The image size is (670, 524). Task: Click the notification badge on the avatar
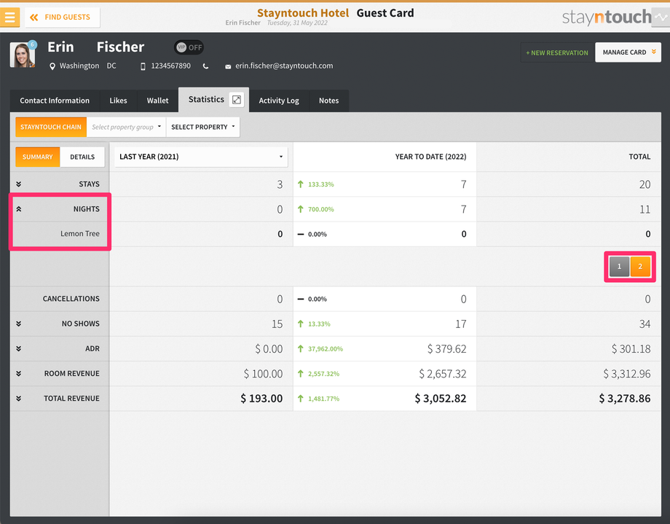tap(32, 44)
